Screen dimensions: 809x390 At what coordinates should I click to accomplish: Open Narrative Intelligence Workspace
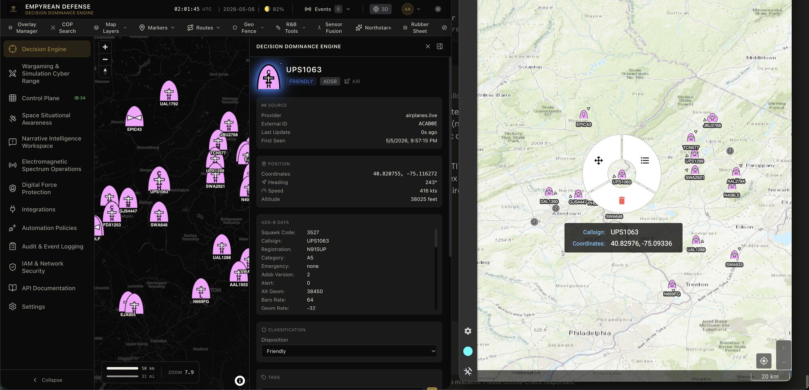(47, 142)
